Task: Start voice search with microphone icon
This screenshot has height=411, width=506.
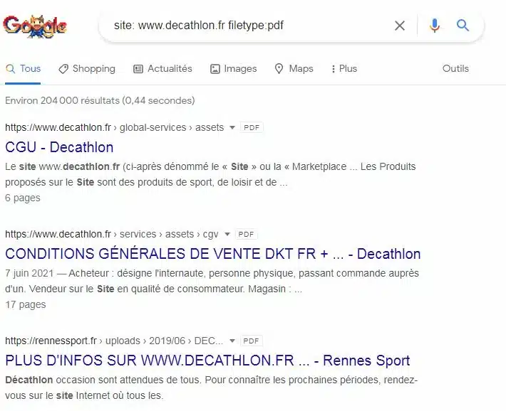Action: (x=434, y=26)
